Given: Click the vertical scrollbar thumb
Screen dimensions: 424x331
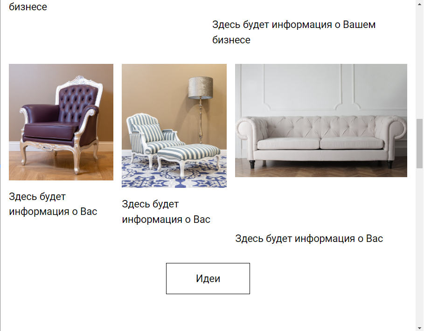Looking at the screenshot, I should pyautogui.click(x=419, y=143).
